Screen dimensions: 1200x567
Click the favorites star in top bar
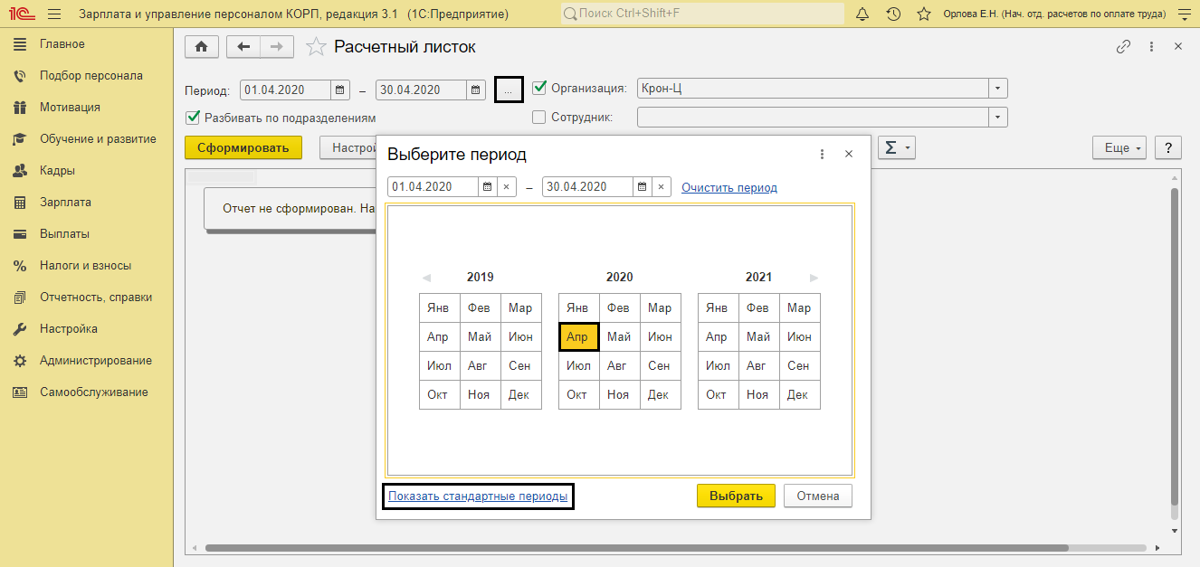tap(923, 14)
